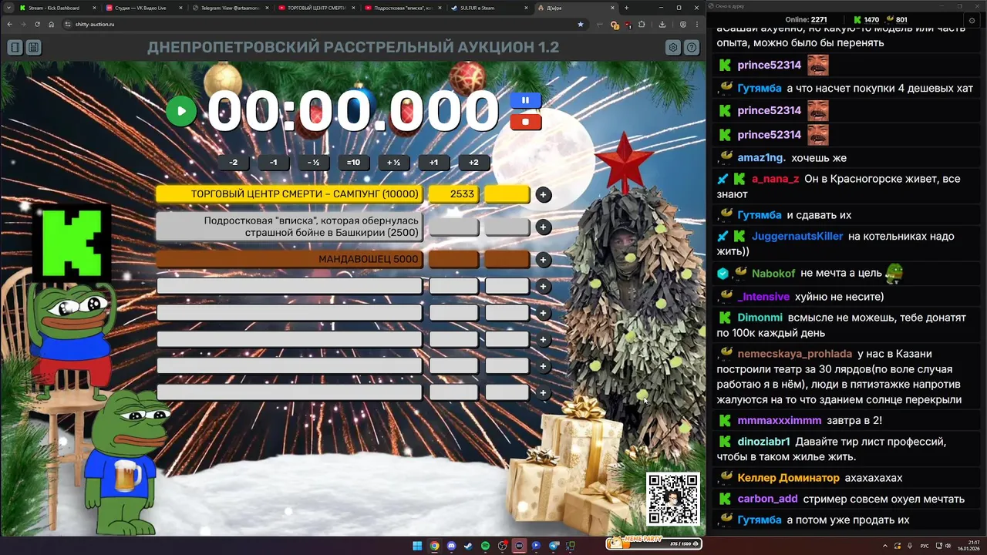987x555 pixels.
Task: Click the 2533 amount field
Action: 453,194
